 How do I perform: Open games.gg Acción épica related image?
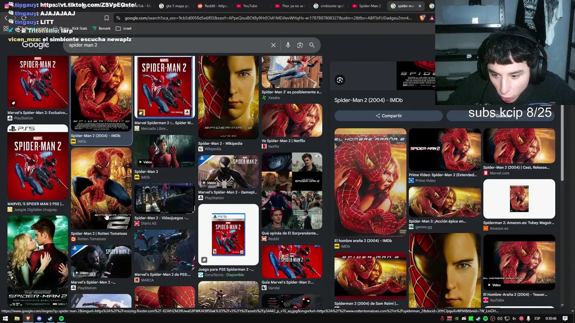(x=445, y=202)
